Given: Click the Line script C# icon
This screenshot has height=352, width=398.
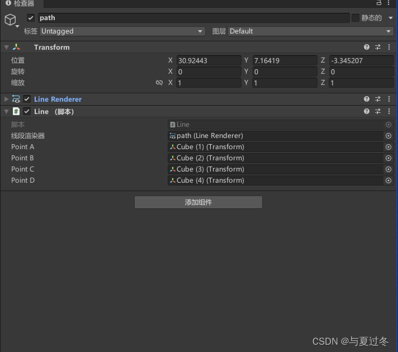Looking at the screenshot, I should pyautogui.click(x=16, y=111).
